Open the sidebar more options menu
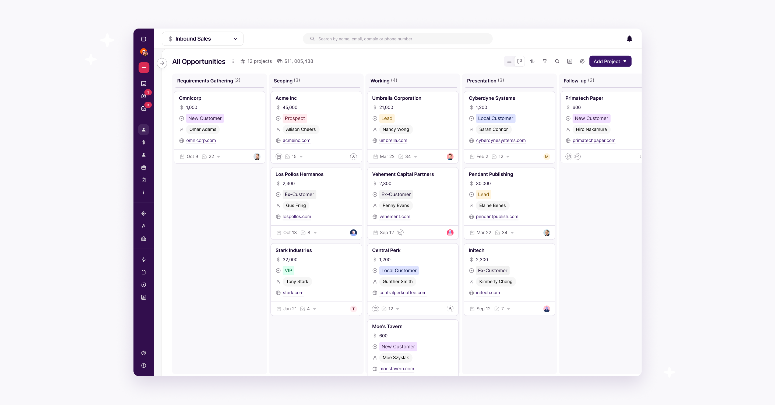Image resolution: width=775 pixels, height=405 pixels. 143,192
